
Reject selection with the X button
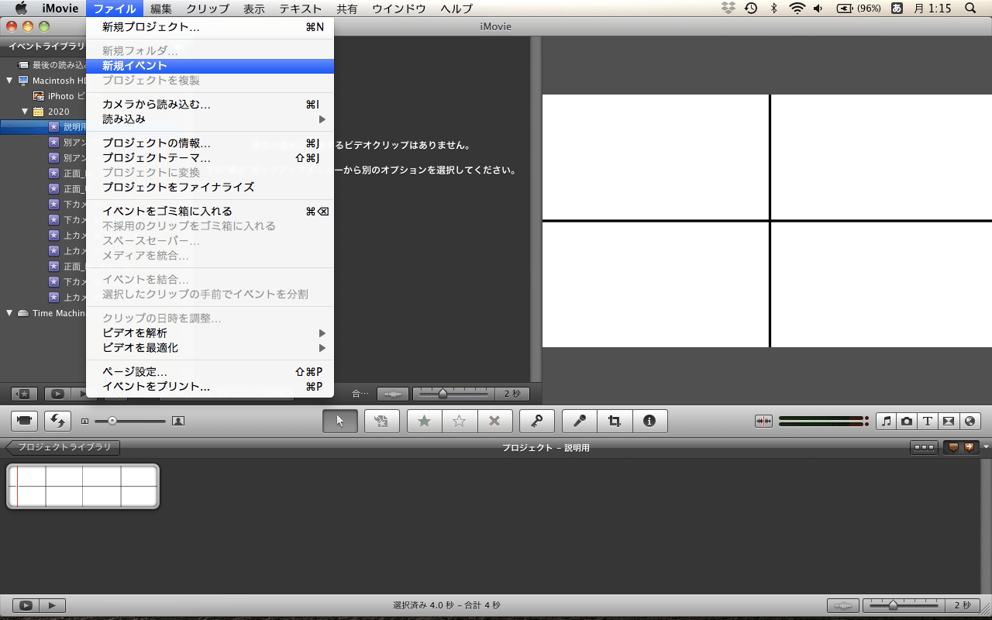tap(494, 421)
